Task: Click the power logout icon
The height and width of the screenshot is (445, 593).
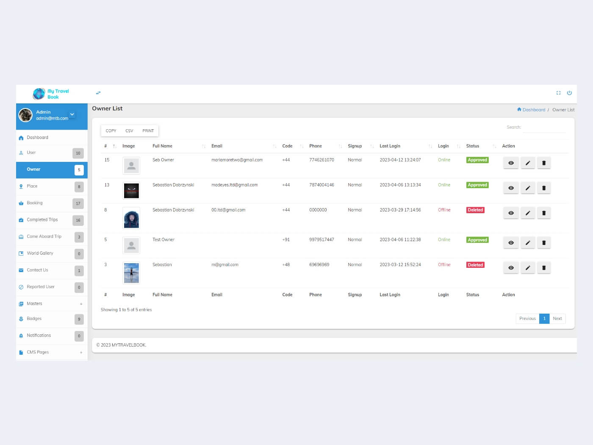Action: (x=569, y=93)
